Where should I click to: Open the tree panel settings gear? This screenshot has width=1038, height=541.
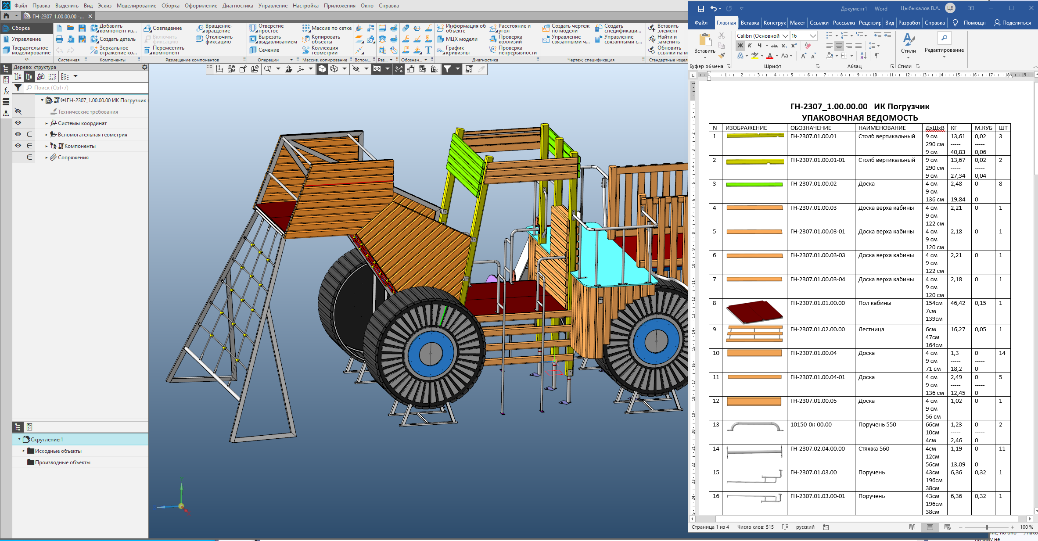coord(145,67)
